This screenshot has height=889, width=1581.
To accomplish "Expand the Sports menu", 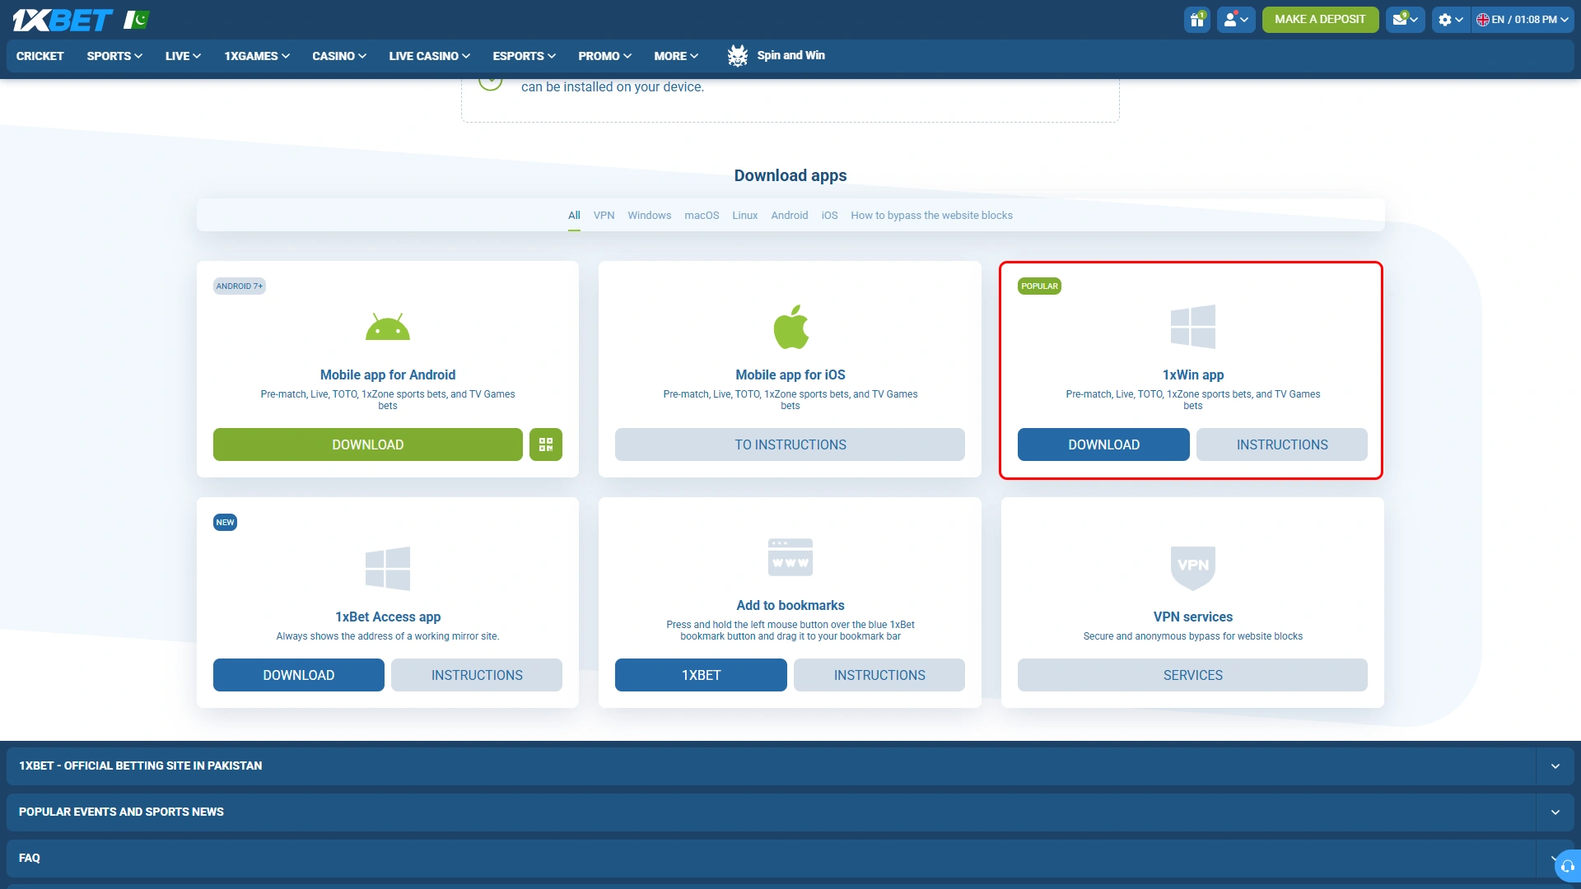I will 114,56.
